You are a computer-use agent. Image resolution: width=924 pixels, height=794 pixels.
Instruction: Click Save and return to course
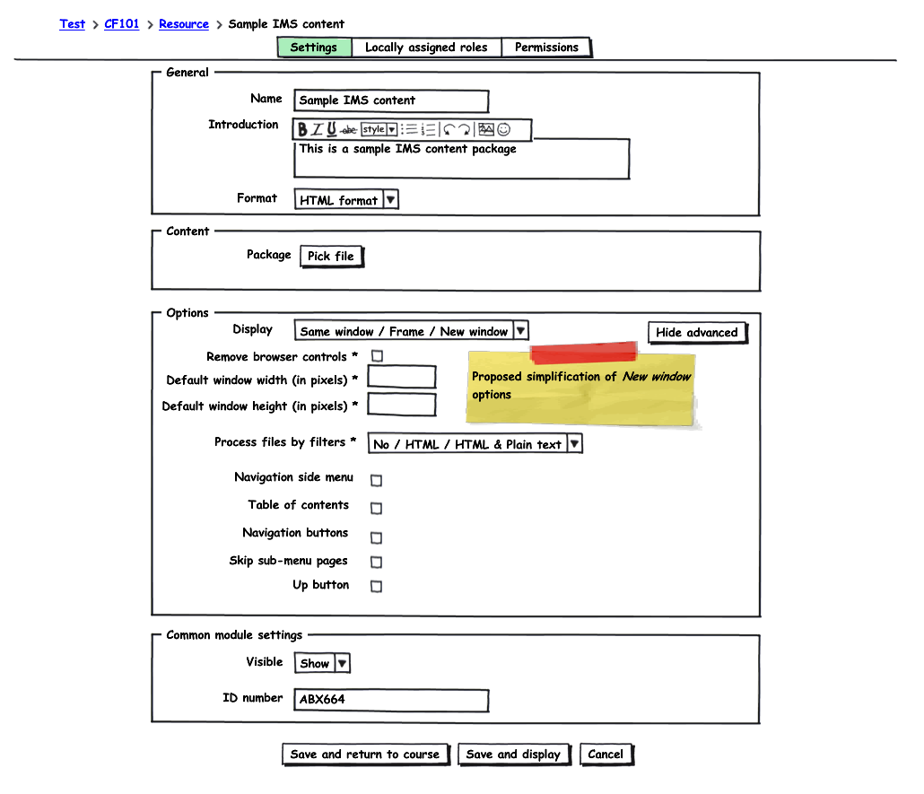[x=365, y=755]
